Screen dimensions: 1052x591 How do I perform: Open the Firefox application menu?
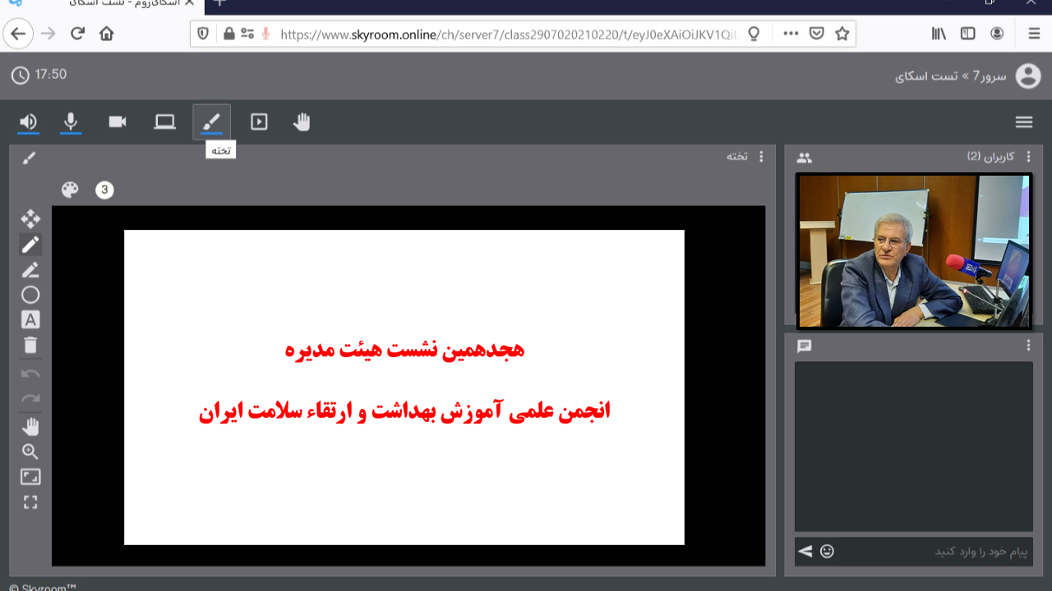(1034, 34)
